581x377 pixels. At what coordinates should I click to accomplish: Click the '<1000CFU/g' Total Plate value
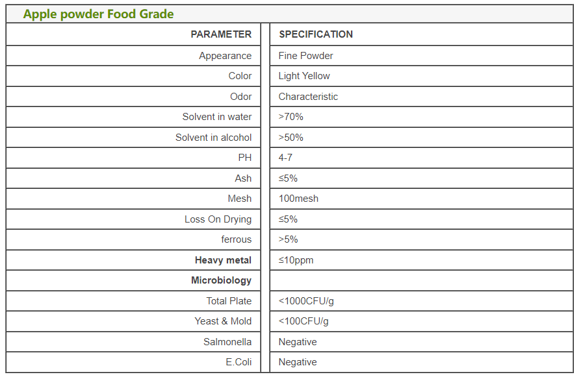[x=306, y=301]
